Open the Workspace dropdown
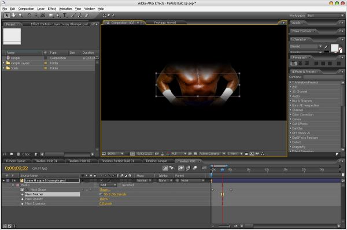The image size is (347, 230). (325, 16)
